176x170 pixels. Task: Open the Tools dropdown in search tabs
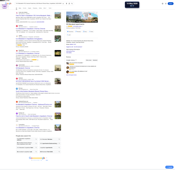coord(50,8)
